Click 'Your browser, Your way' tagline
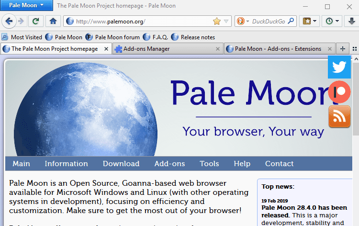359x226 pixels. pyautogui.click(x=253, y=132)
